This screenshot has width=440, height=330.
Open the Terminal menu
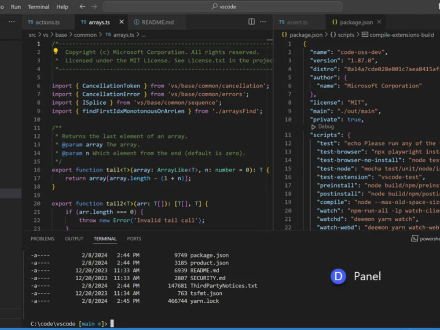[38, 7]
